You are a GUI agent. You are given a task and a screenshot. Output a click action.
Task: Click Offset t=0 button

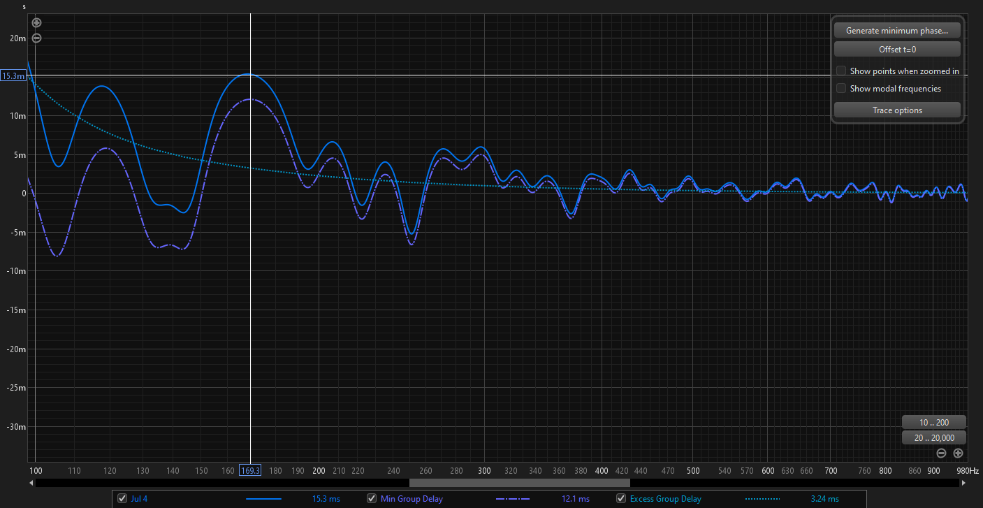click(x=897, y=50)
